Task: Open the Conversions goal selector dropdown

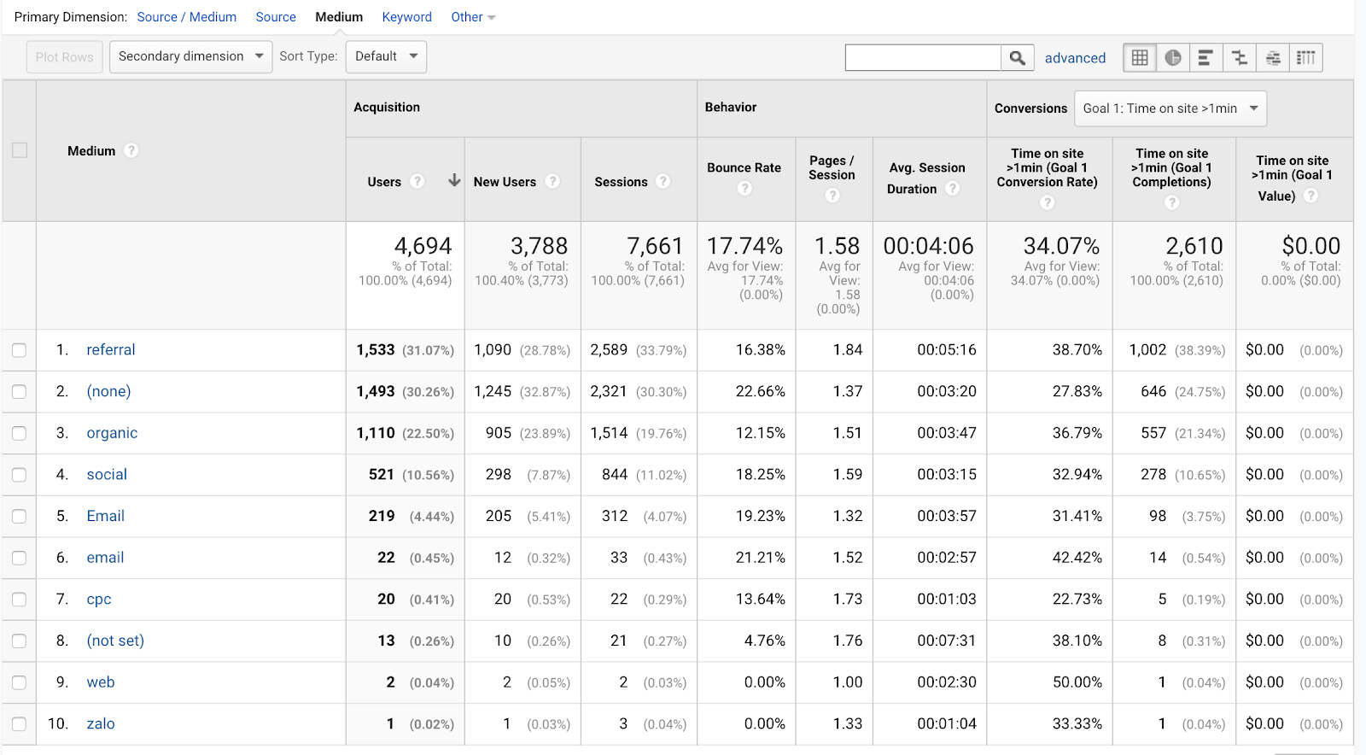Action: (1170, 108)
